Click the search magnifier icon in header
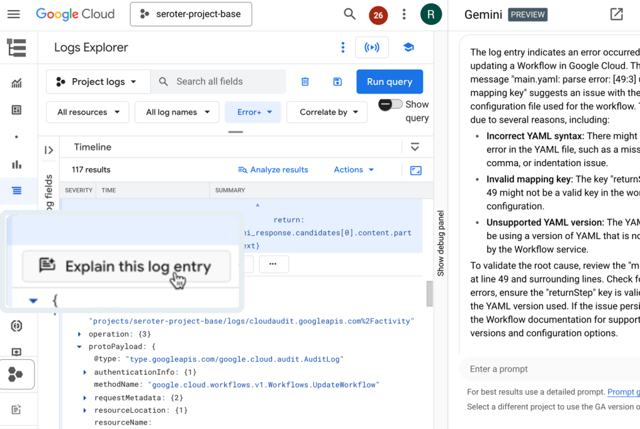The width and height of the screenshot is (640, 429). 350,14
